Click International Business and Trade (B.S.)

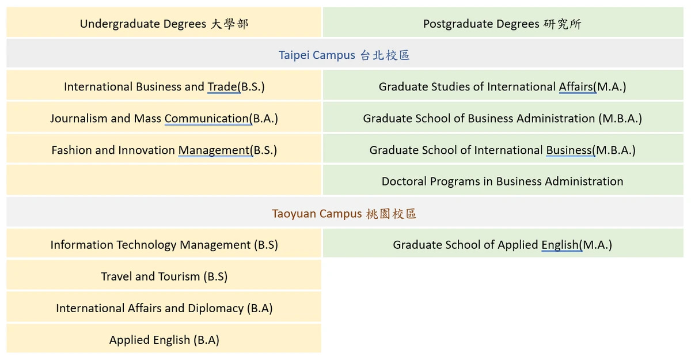(x=164, y=86)
